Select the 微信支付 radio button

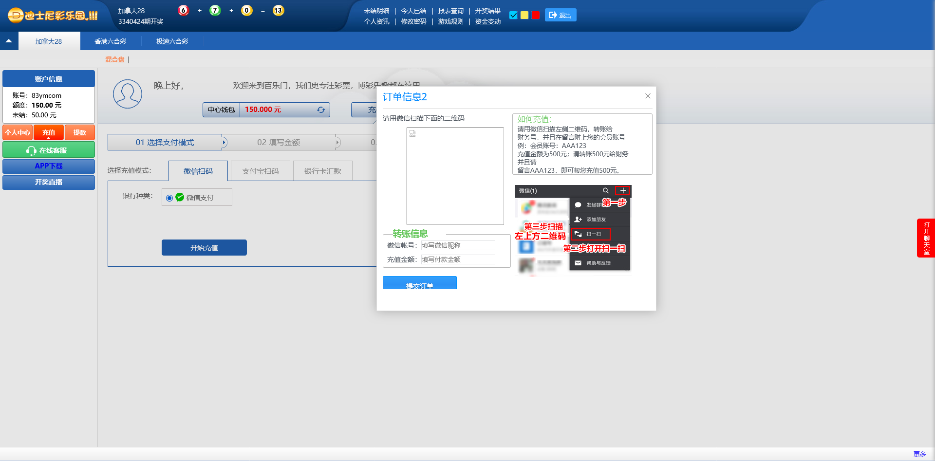pyautogui.click(x=169, y=198)
